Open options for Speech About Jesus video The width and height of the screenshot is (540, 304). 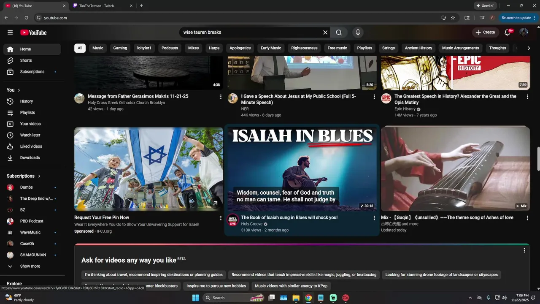point(374,97)
